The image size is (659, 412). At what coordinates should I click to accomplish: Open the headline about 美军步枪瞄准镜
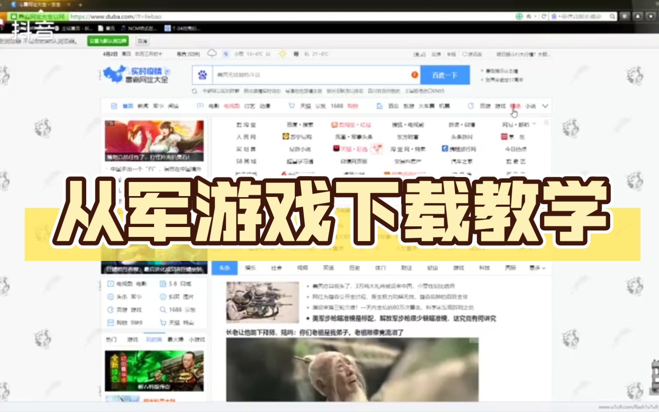403,319
